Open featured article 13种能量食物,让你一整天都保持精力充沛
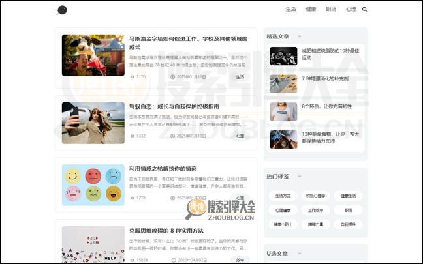Image resolution: width=423 pixels, height=264 pixels. click(x=330, y=138)
